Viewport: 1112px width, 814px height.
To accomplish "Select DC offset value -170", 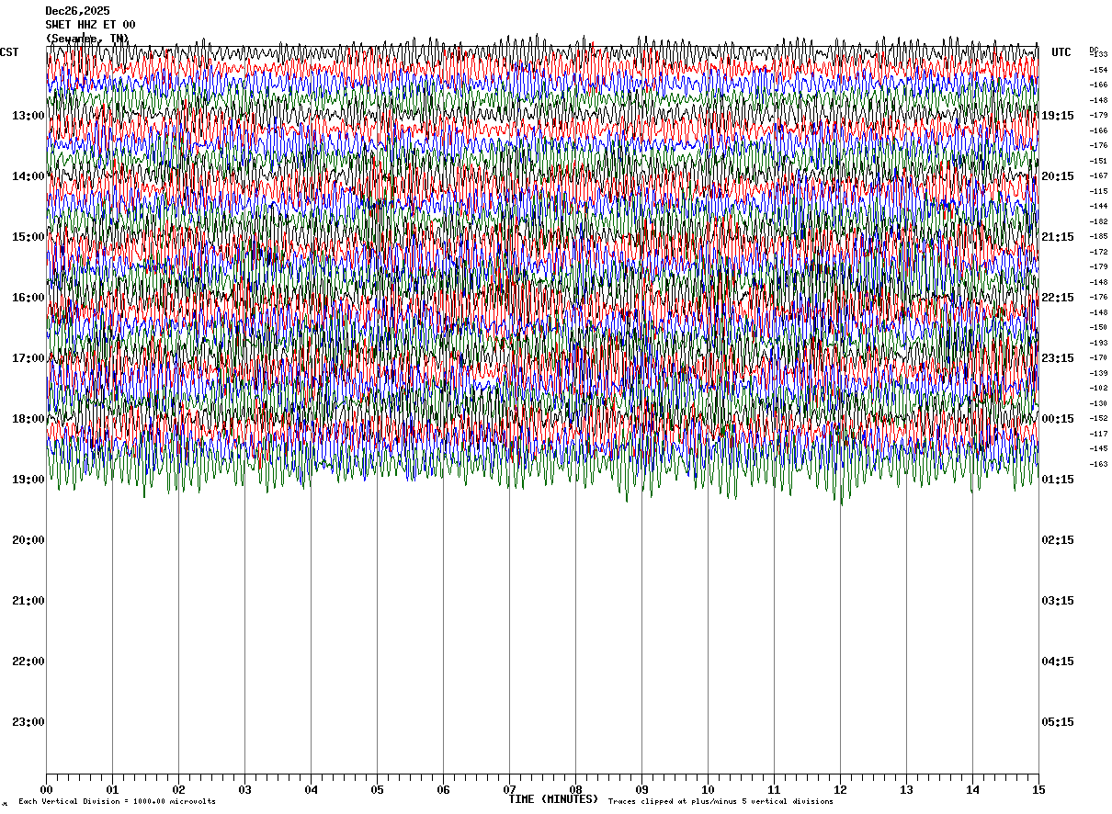I will pos(1098,357).
